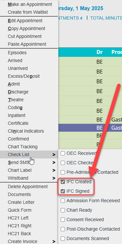Open the Create Invoice submenu arrow
This screenshot has height=244, width=122.
pos(54,241)
